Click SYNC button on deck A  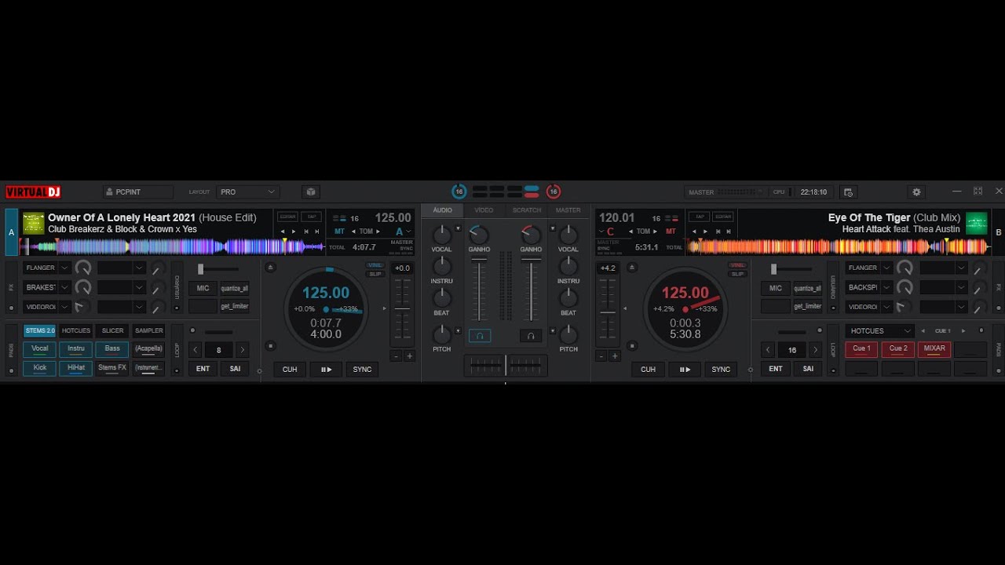[x=362, y=370]
